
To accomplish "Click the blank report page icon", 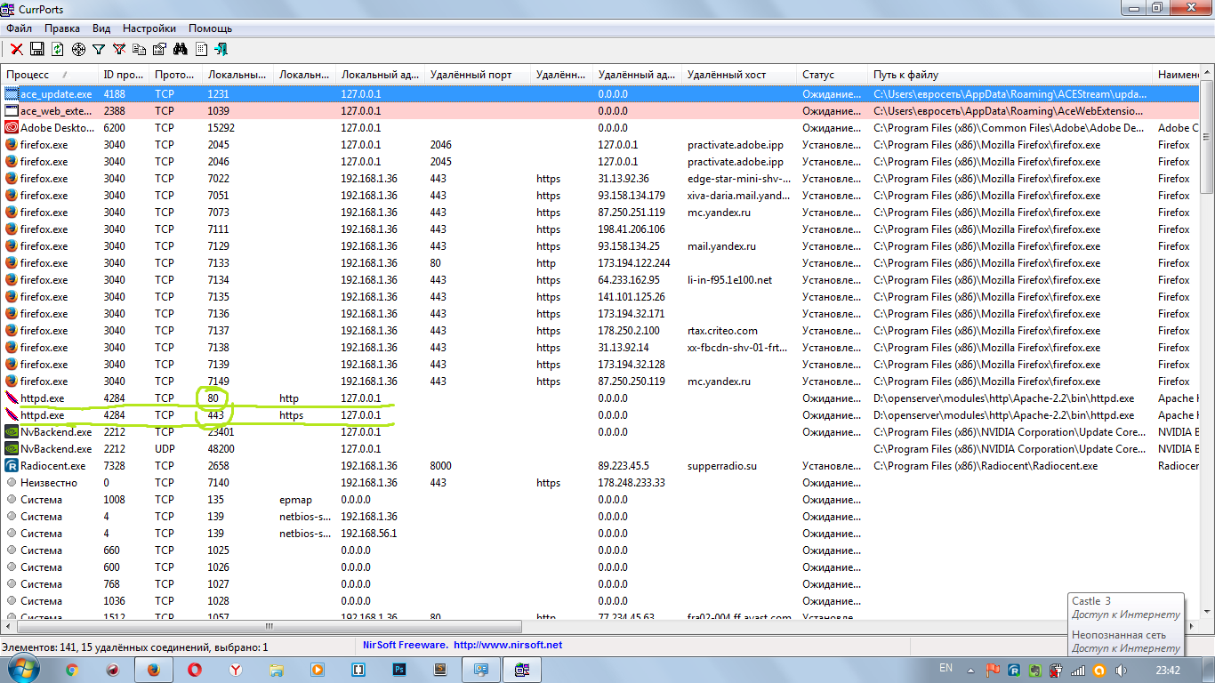I will click(201, 49).
